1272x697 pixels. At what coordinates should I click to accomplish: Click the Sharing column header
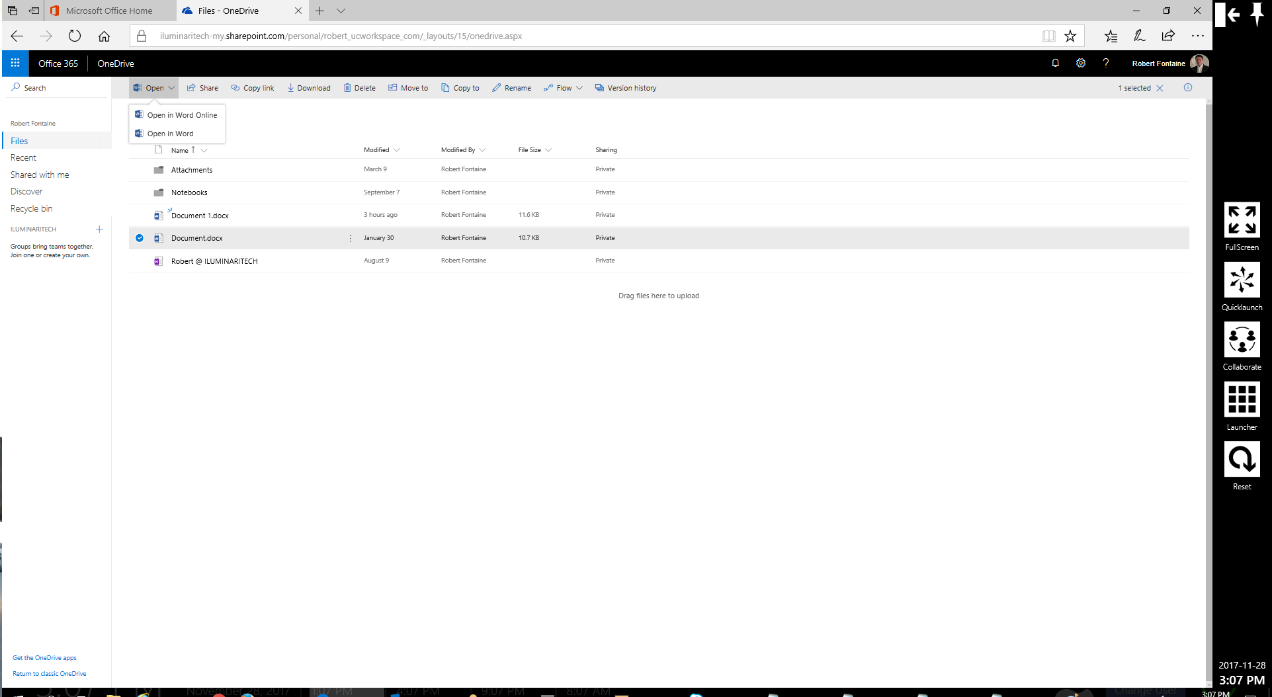[x=606, y=150]
